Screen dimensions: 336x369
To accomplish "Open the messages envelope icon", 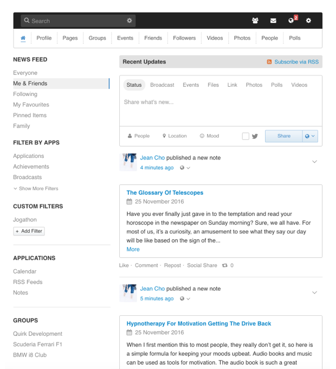I will coord(273,21).
